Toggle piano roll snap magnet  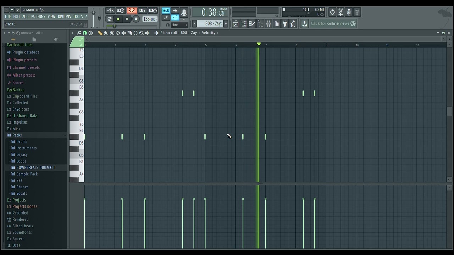(x=85, y=33)
